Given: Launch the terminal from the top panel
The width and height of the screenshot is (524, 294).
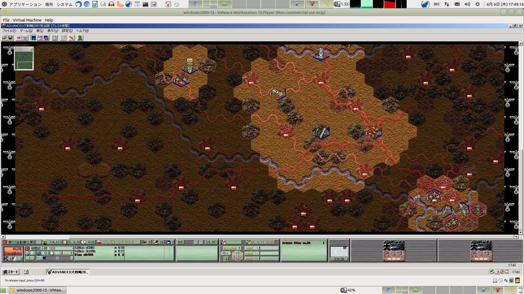Looking at the screenshot, I should coord(145,4).
